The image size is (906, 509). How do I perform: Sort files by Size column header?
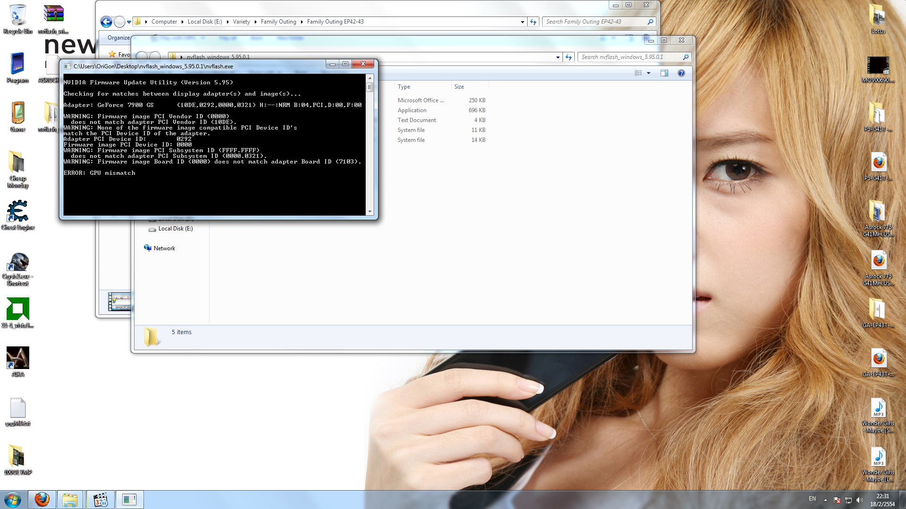(459, 87)
